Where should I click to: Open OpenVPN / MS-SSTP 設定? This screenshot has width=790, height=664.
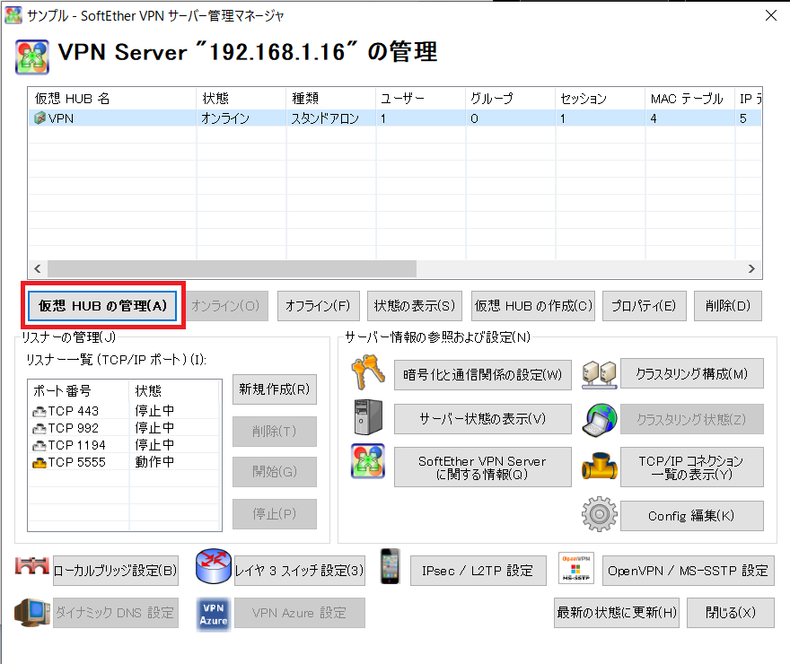[x=689, y=571]
